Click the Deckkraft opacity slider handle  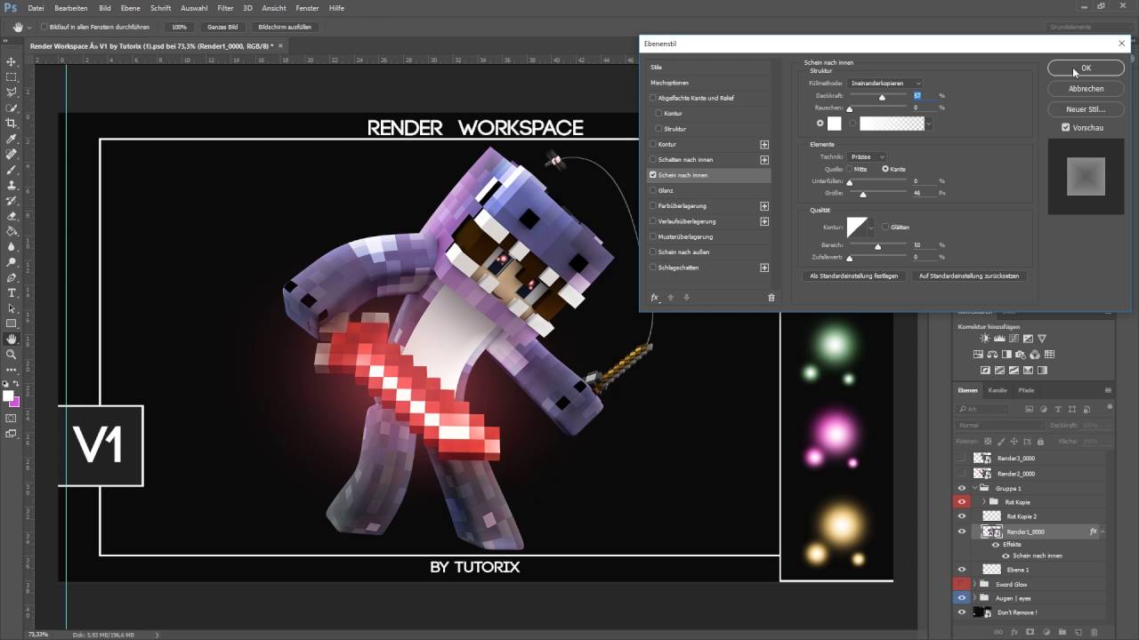click(882, 98)
